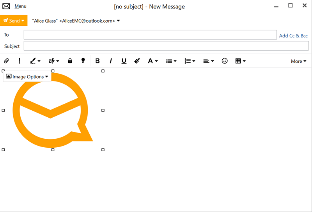This screenshot has height=212, width=312.
Task: Click the signature pen icon
Action: pos(33,61)
